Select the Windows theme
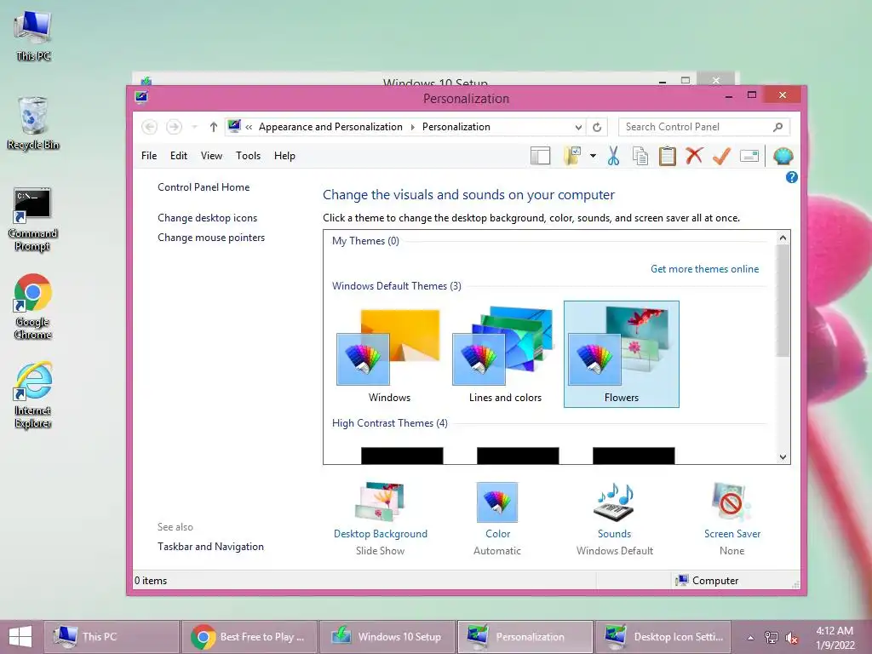Viewport: 872px width, 654px height. click(x=389, y=356)
